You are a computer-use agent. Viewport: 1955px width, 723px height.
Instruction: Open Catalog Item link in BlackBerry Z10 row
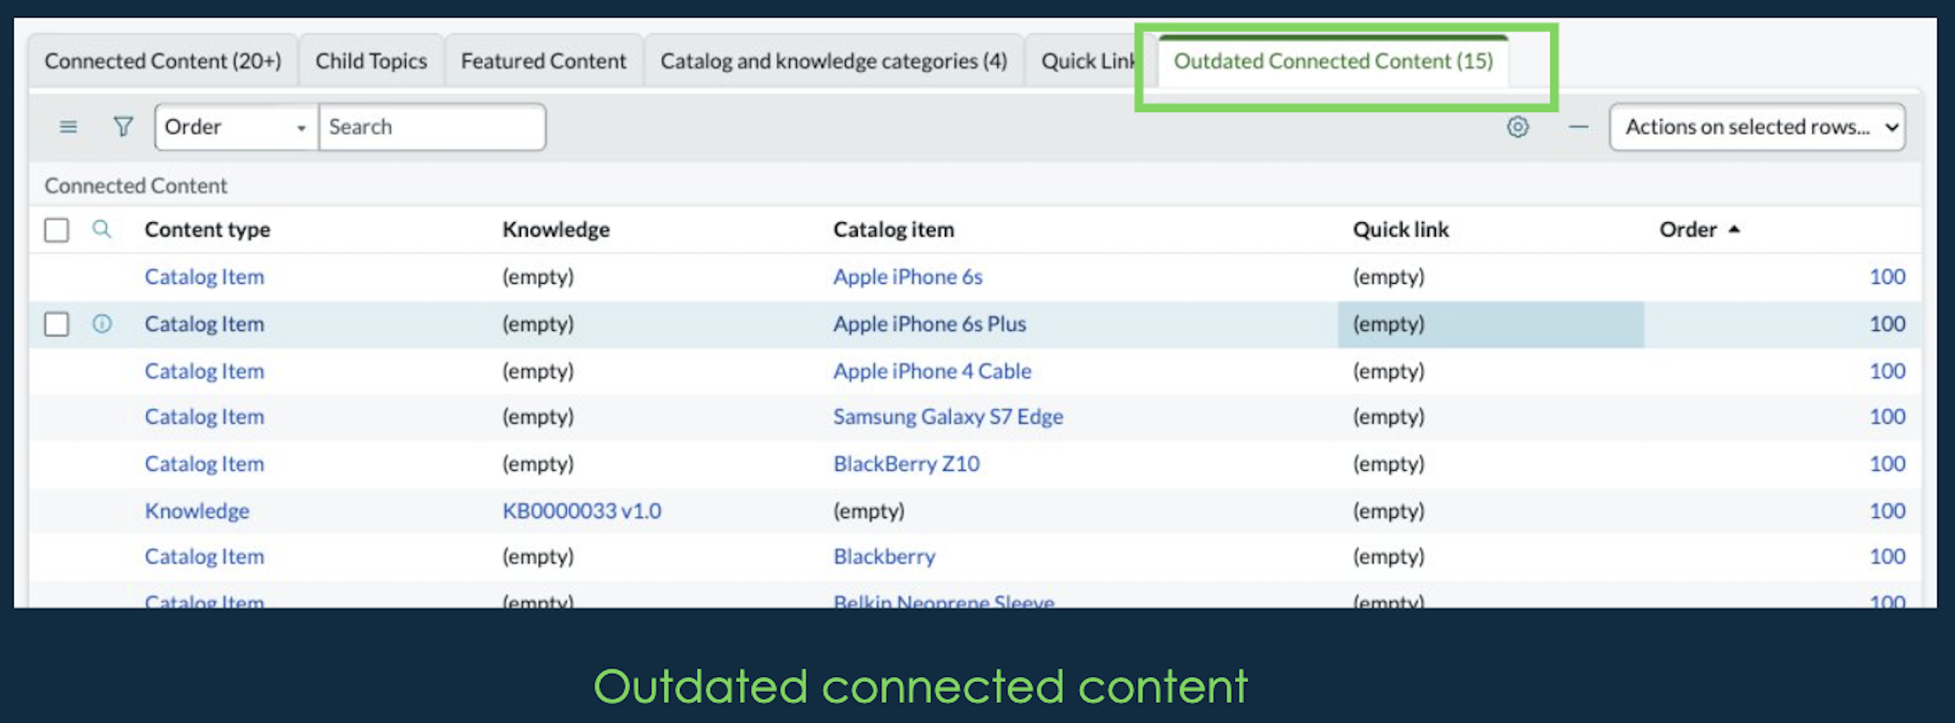204,464
